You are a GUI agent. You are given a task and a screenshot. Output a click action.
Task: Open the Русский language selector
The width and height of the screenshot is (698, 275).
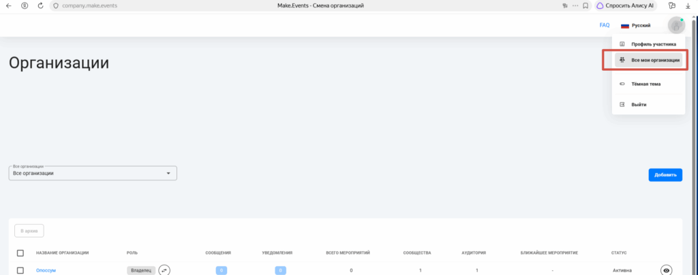click(x=636, y=25)
